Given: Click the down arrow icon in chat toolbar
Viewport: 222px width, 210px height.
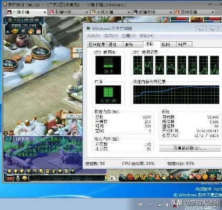Looking at the screenshot, I should click(22, 171).
